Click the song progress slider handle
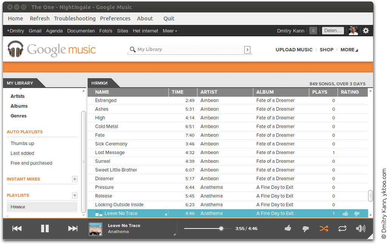 221,229
